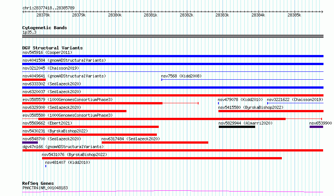Image resolution: width=334 pixels, height=196 pixels.
Task: Click the 28383k ruler tick label
Action: pos(222,15)
